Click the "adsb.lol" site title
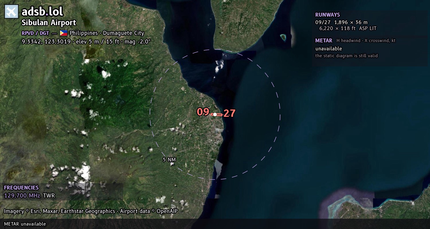The image size is (430, 229). tap(42, 12)
